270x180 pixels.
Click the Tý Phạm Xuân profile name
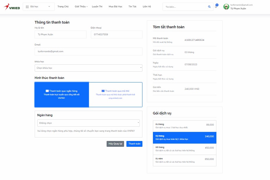pos(238,8)
